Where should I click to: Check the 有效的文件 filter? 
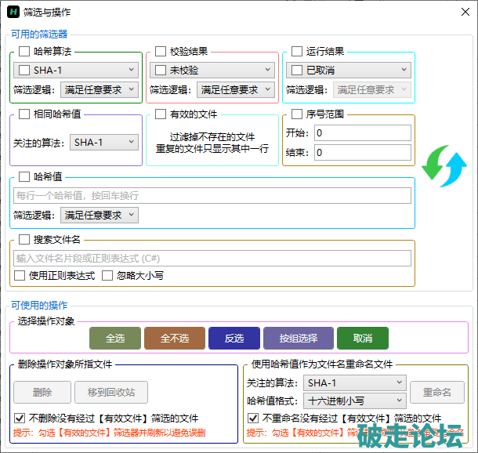point(161,114)
